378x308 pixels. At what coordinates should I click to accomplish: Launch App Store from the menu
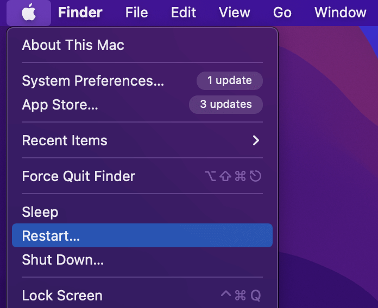pos(60,105)
